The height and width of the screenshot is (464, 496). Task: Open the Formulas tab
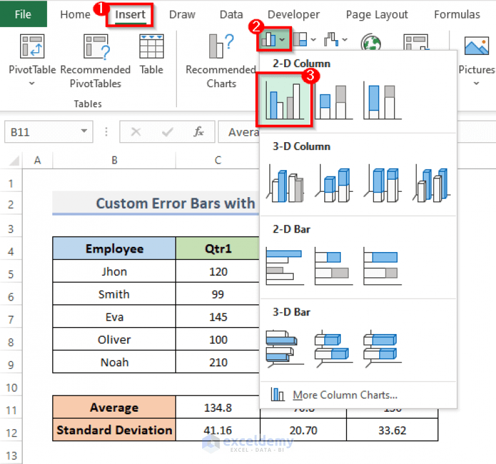pyautogui.click(x=457, y=15)
